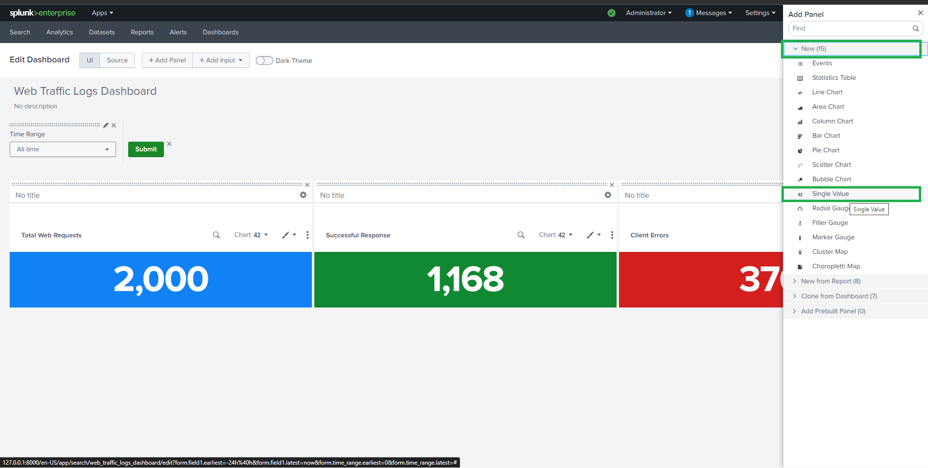This screenshot has height=468, width=928.
Task: Toggle the Dark Theme switch
Action: (264, 60)
